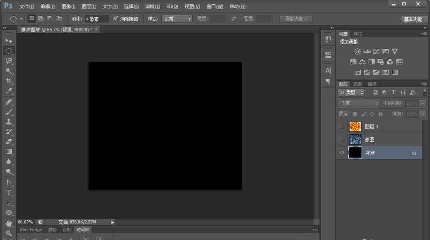The height and width of the screenshot is (240, 430).
Task: Expand the 类型 layer filter dropdown
Action: tap(352, 92)
